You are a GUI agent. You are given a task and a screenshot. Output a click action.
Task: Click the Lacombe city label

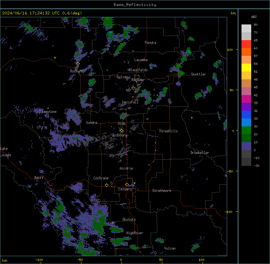[x=141, y=60]
